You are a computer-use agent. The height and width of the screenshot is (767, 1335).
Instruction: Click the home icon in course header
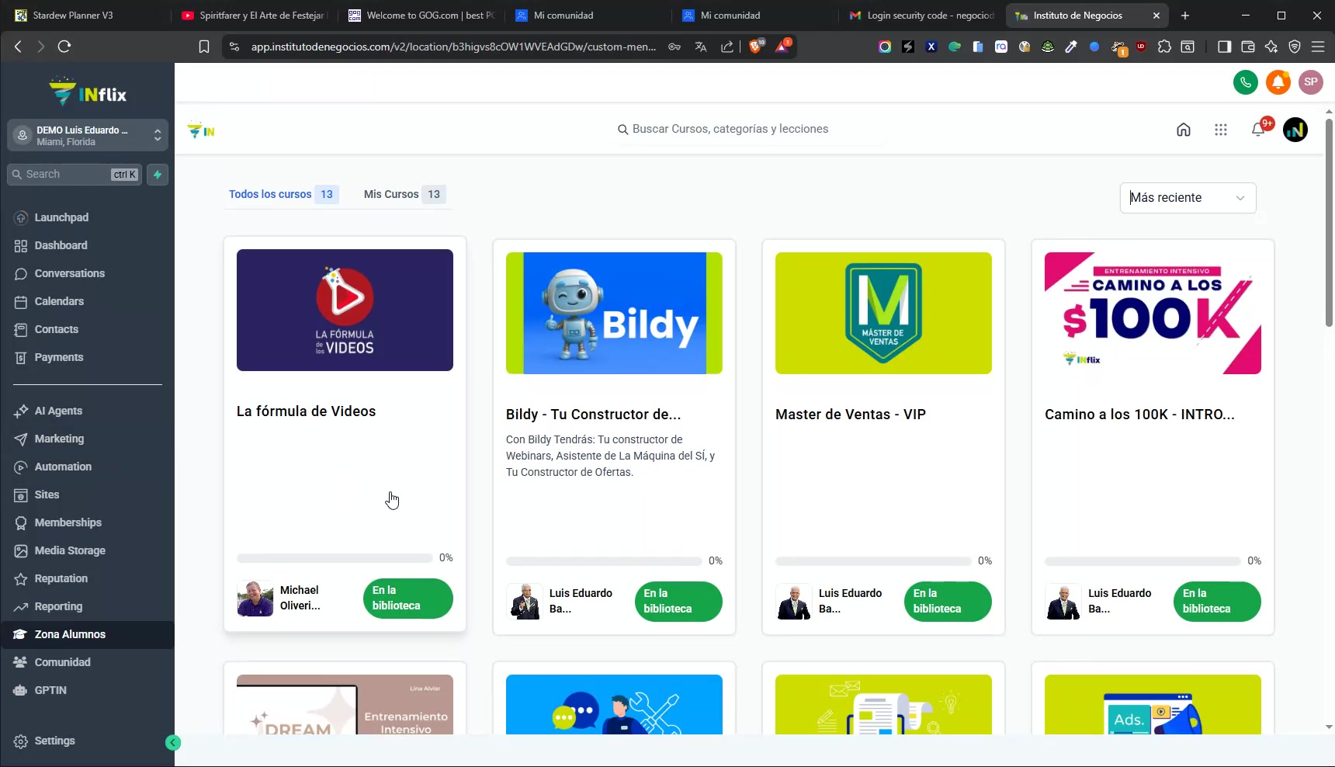click(1183, 130)
